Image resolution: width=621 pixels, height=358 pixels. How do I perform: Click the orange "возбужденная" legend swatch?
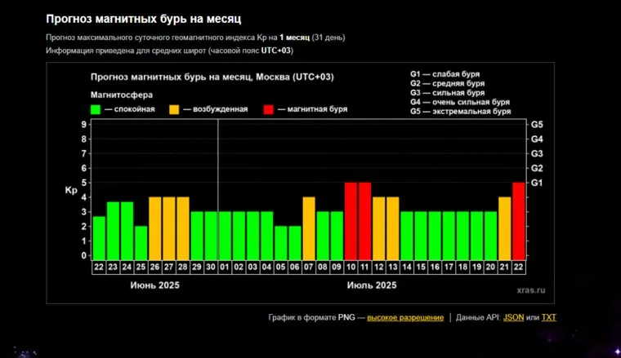175,109
